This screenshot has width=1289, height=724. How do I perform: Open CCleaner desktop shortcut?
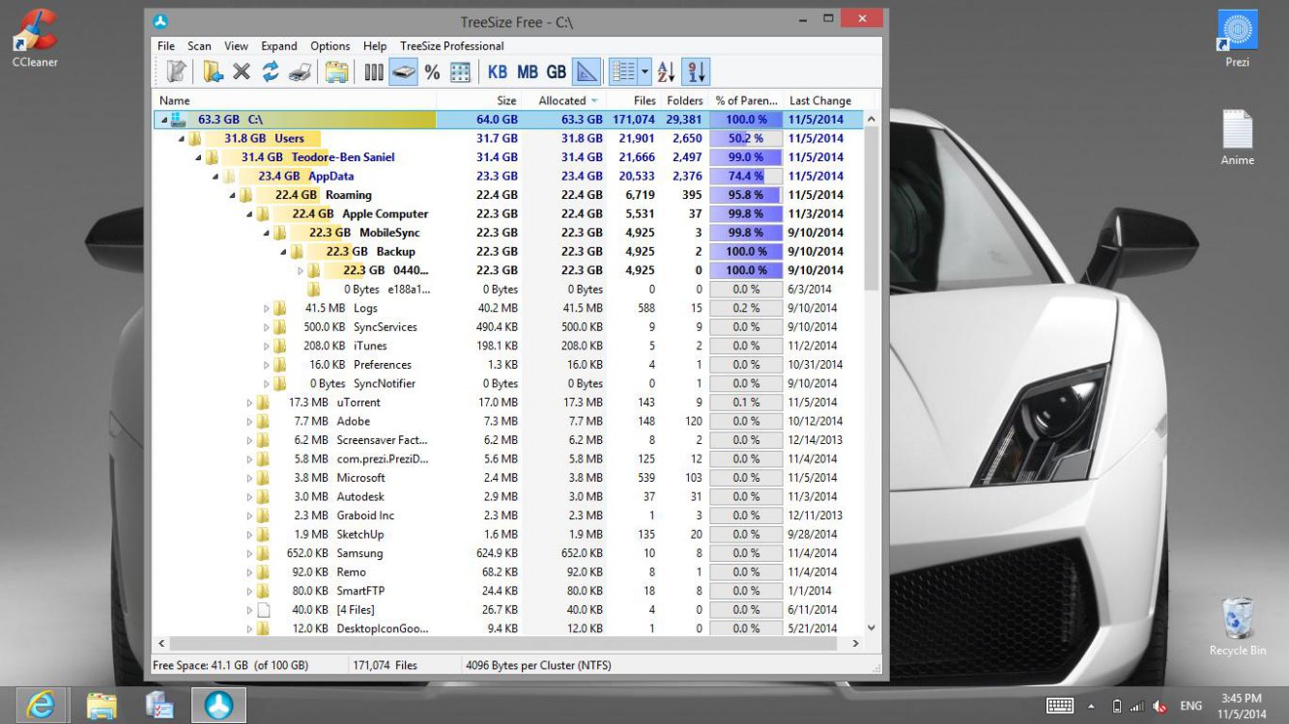(35, 41)
